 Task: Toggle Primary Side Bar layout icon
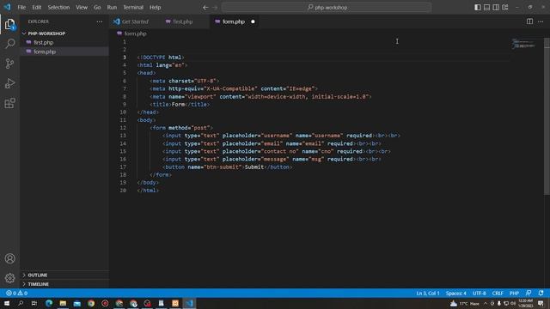point(478,7)
